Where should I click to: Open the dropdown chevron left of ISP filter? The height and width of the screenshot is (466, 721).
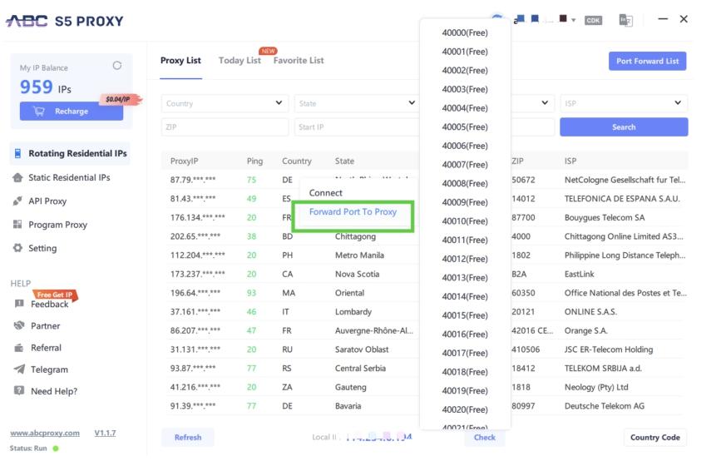(x=545, y=102)
